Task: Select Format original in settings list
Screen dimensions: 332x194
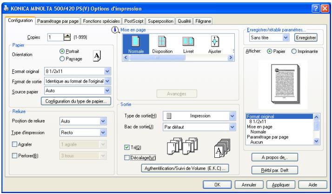Action: [x=279, y=116]
